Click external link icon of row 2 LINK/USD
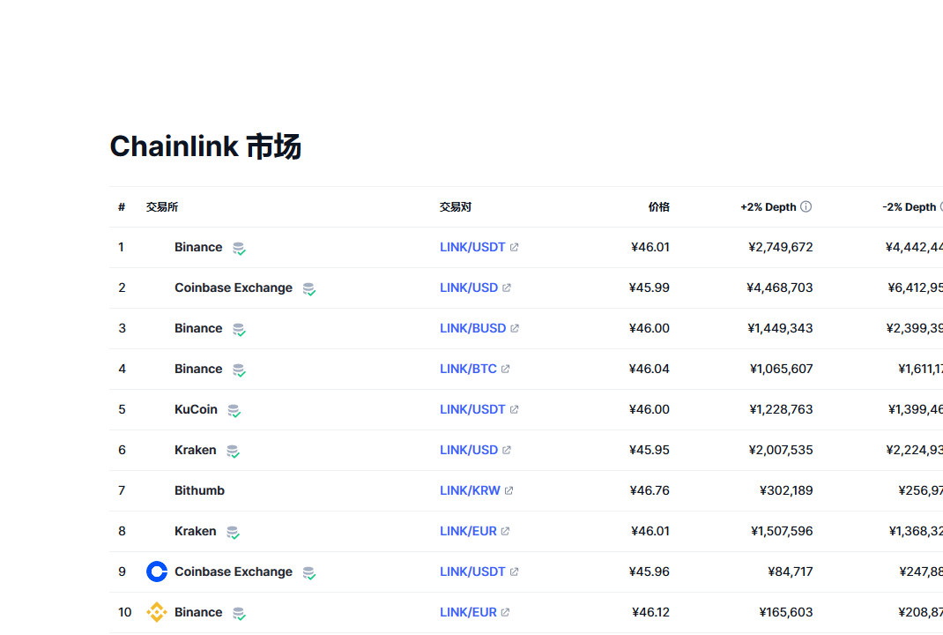This screenshot has height=635, width=943. coord(507,288)
